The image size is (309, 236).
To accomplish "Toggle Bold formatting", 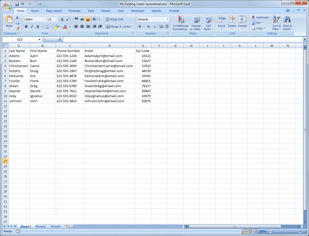I will (26, 27).
